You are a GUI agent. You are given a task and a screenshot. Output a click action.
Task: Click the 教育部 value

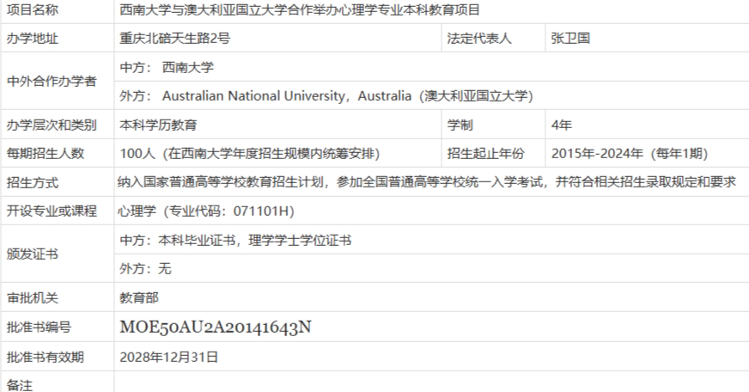point(139,297)
